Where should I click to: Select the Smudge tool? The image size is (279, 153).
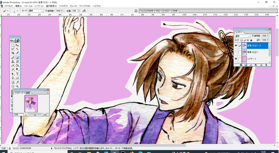coord(13,69)
